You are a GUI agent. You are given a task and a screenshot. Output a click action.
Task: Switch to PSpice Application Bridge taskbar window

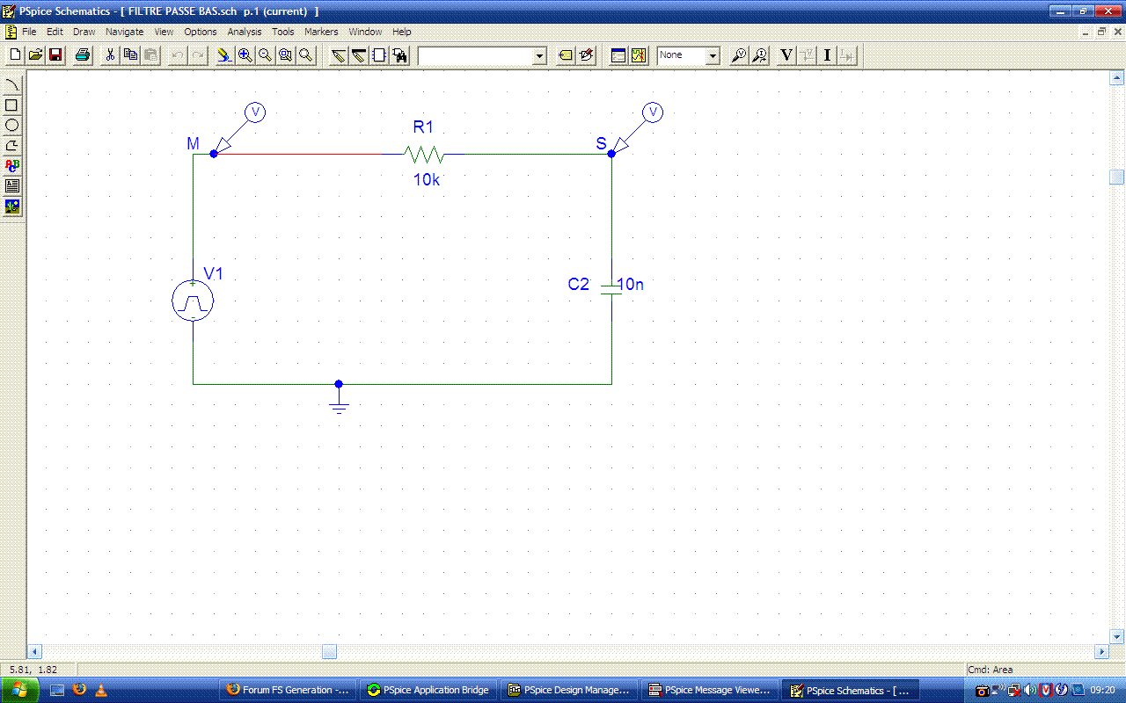428,690
